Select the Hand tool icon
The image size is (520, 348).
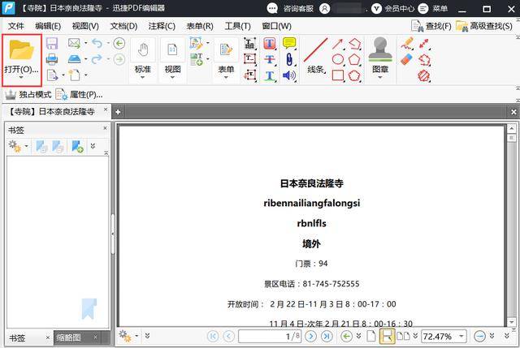(x=142, y=49)
